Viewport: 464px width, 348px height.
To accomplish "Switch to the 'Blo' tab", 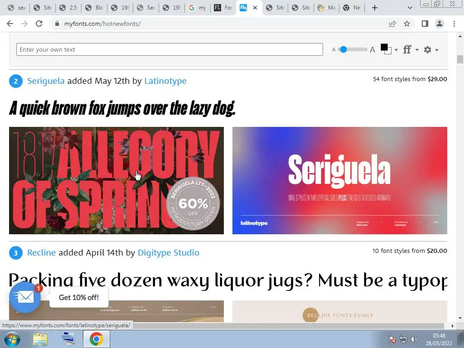I will click(94, 8).
